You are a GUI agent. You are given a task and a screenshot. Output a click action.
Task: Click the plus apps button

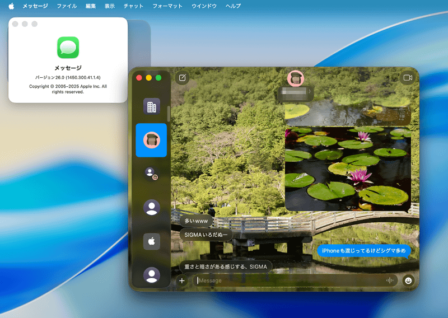[181, 280]
